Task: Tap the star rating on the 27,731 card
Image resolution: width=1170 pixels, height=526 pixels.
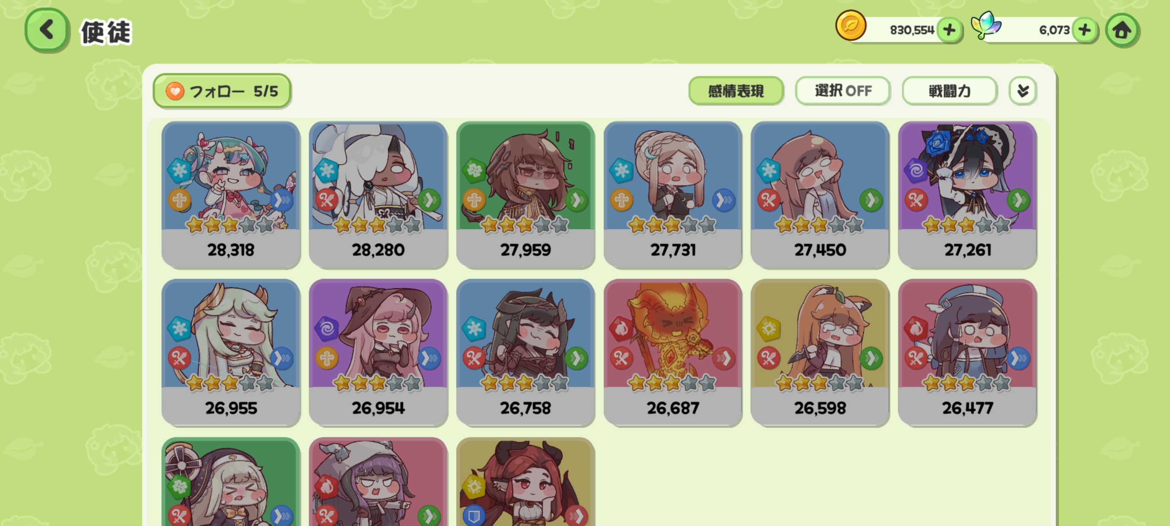Action: tap(672, 225)
